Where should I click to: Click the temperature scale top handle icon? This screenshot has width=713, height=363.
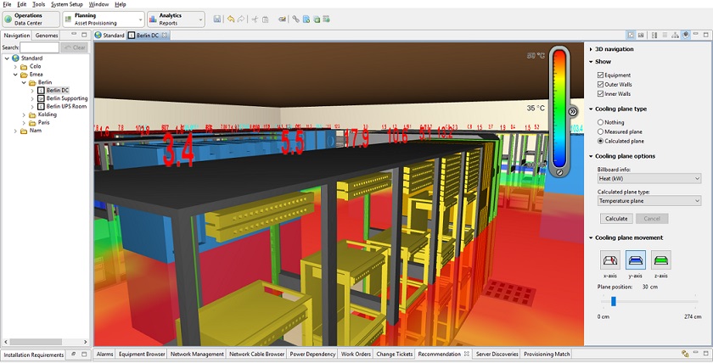click(572, 111)
